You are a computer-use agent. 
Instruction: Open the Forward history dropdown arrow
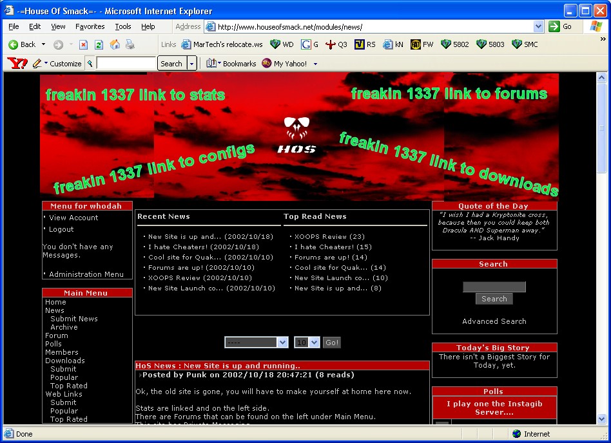point(71,45)
